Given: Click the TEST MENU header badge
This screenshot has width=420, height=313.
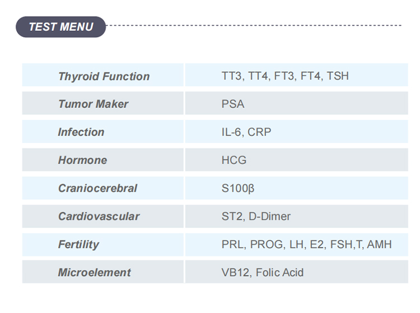Looking at the screenshot, I should [x=61, y=27].
